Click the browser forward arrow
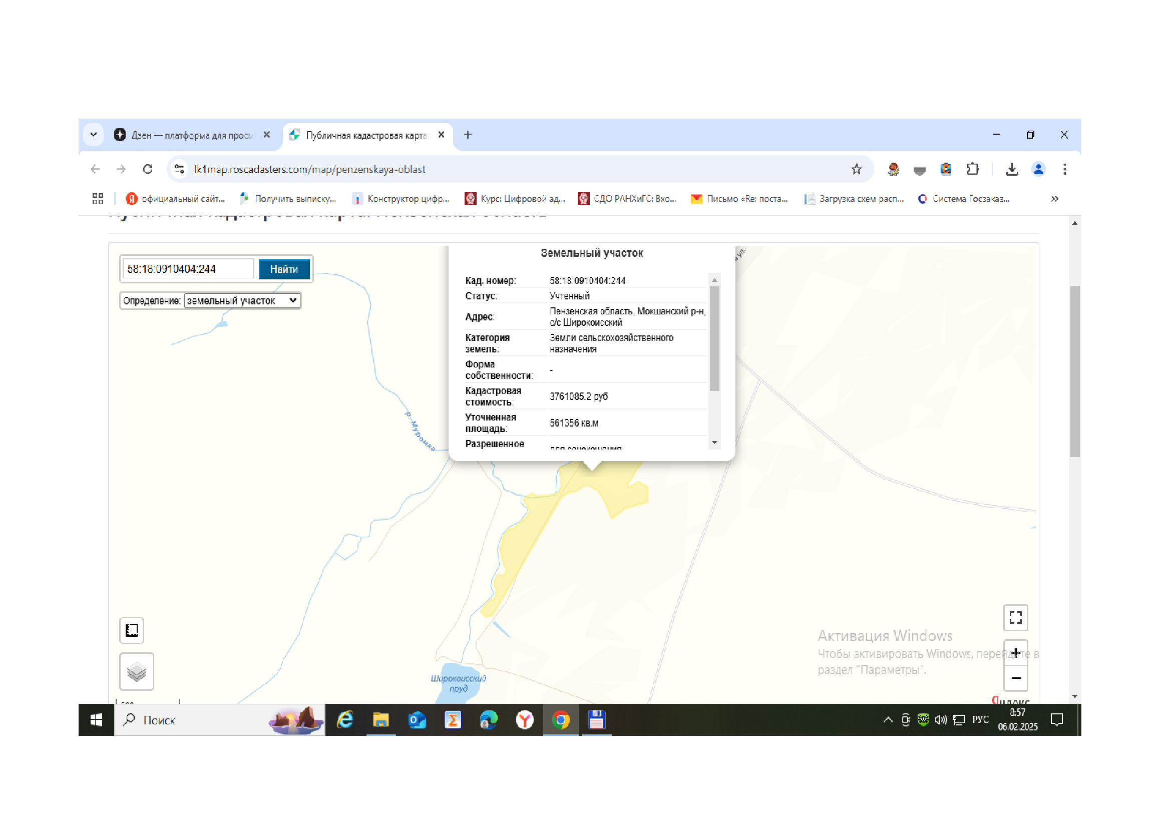This screenshot has height=828, width=1171. [121, 169]
